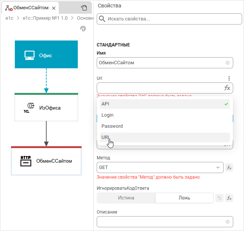244x231 pixels.
Task: Open the e1c::Пример №1 1.0 breadcrumb
Action: (45, 18)
